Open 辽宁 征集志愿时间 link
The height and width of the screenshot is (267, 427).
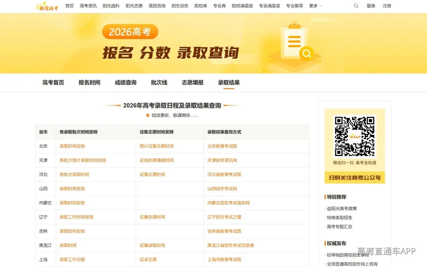(x=152, y=217)
